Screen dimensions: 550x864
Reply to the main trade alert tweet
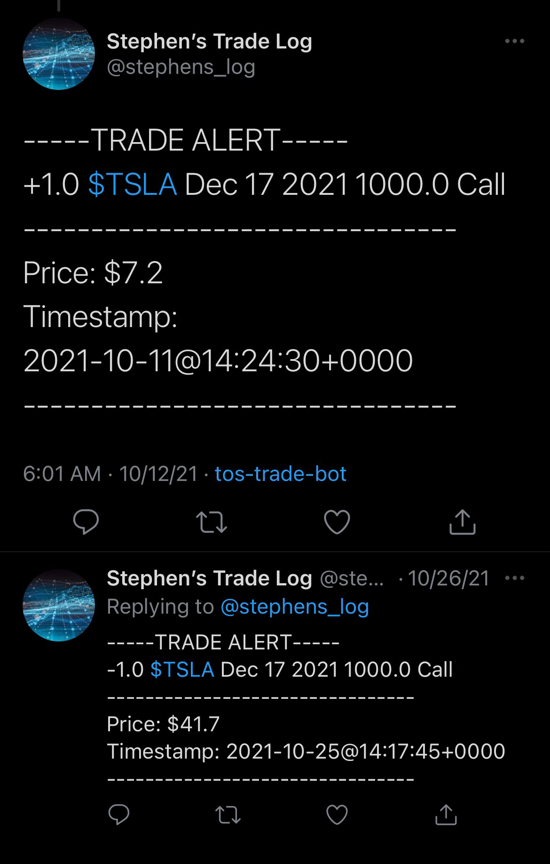(x=86, y=522)
